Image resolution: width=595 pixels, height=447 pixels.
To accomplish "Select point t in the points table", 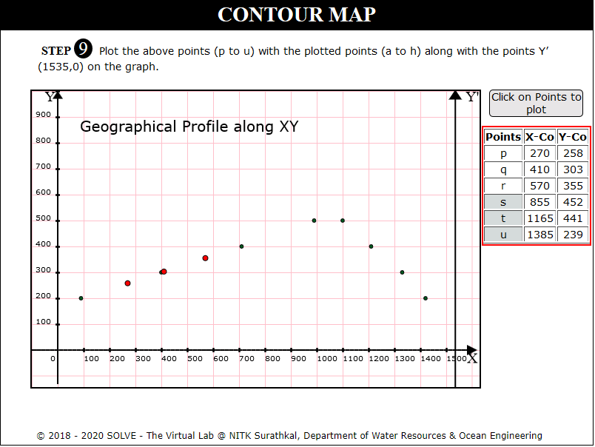I will click(503, 218).
